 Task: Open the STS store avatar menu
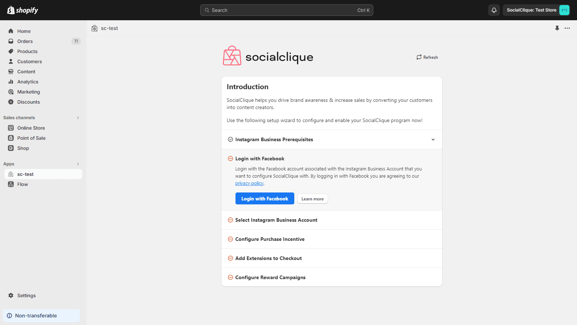tap(564, 10)
